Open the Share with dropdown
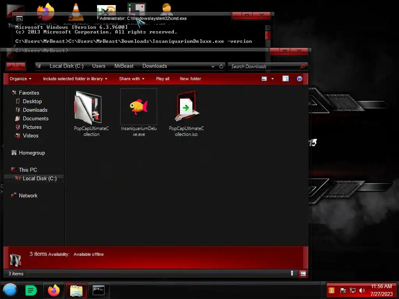The image size is (399, 299). (x=132, y=79)
